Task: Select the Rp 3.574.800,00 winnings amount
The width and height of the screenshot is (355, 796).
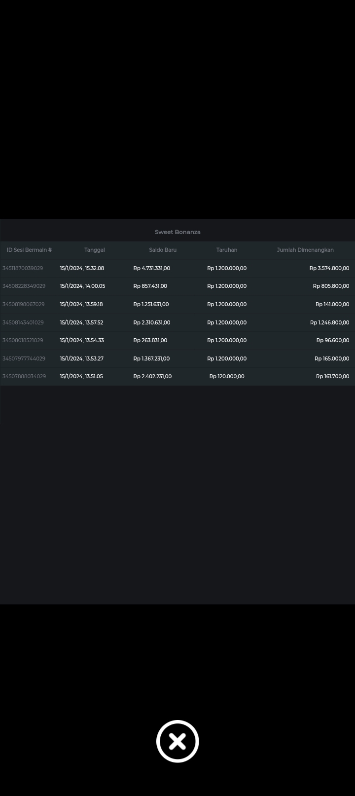Action: [329, 268]
